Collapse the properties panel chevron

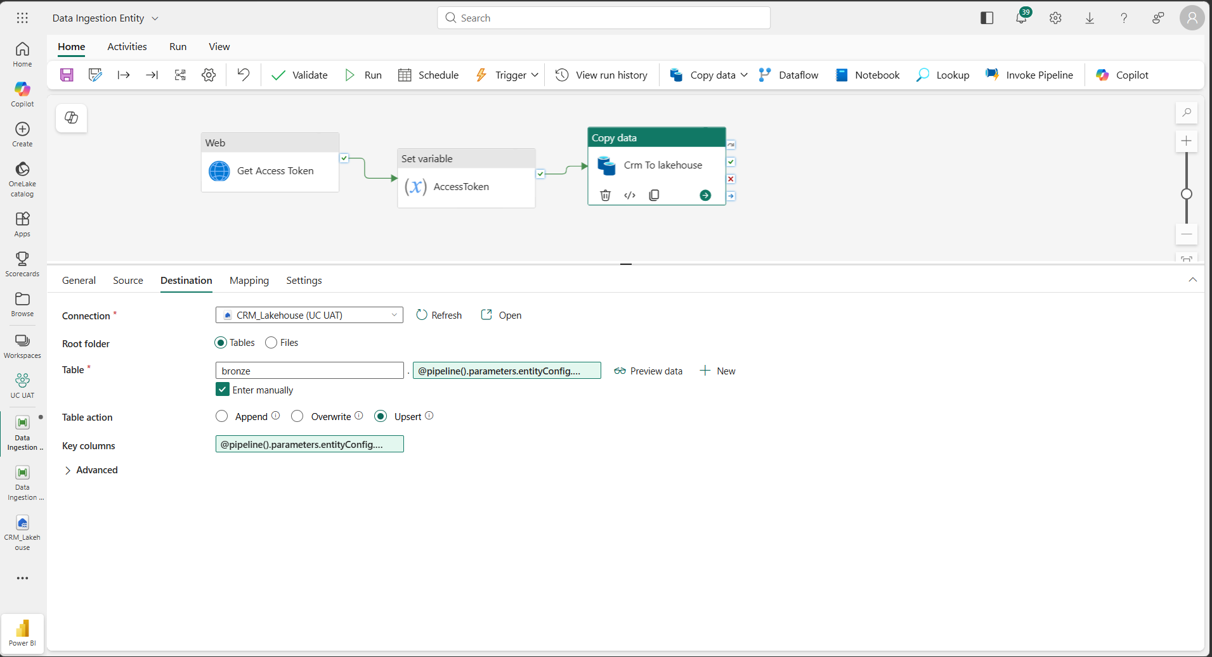tap(1192, 280)
